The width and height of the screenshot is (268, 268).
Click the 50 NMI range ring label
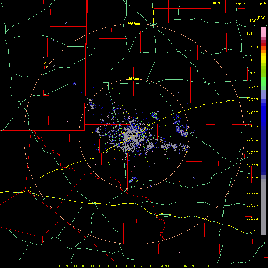pyautogui.click(x=134, y=79)
